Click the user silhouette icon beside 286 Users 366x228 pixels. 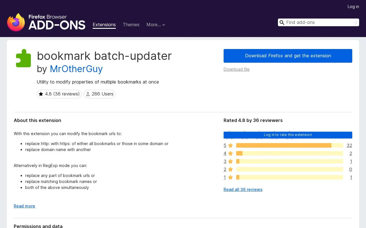click(88, 94)
